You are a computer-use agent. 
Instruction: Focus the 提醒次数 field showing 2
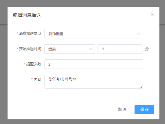click(x=94, y=64)
